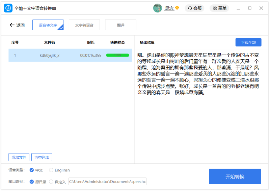Viewport: 270px width, 191px height.
Task: Minimize the converter window
Action: click(x=239, y=8)
